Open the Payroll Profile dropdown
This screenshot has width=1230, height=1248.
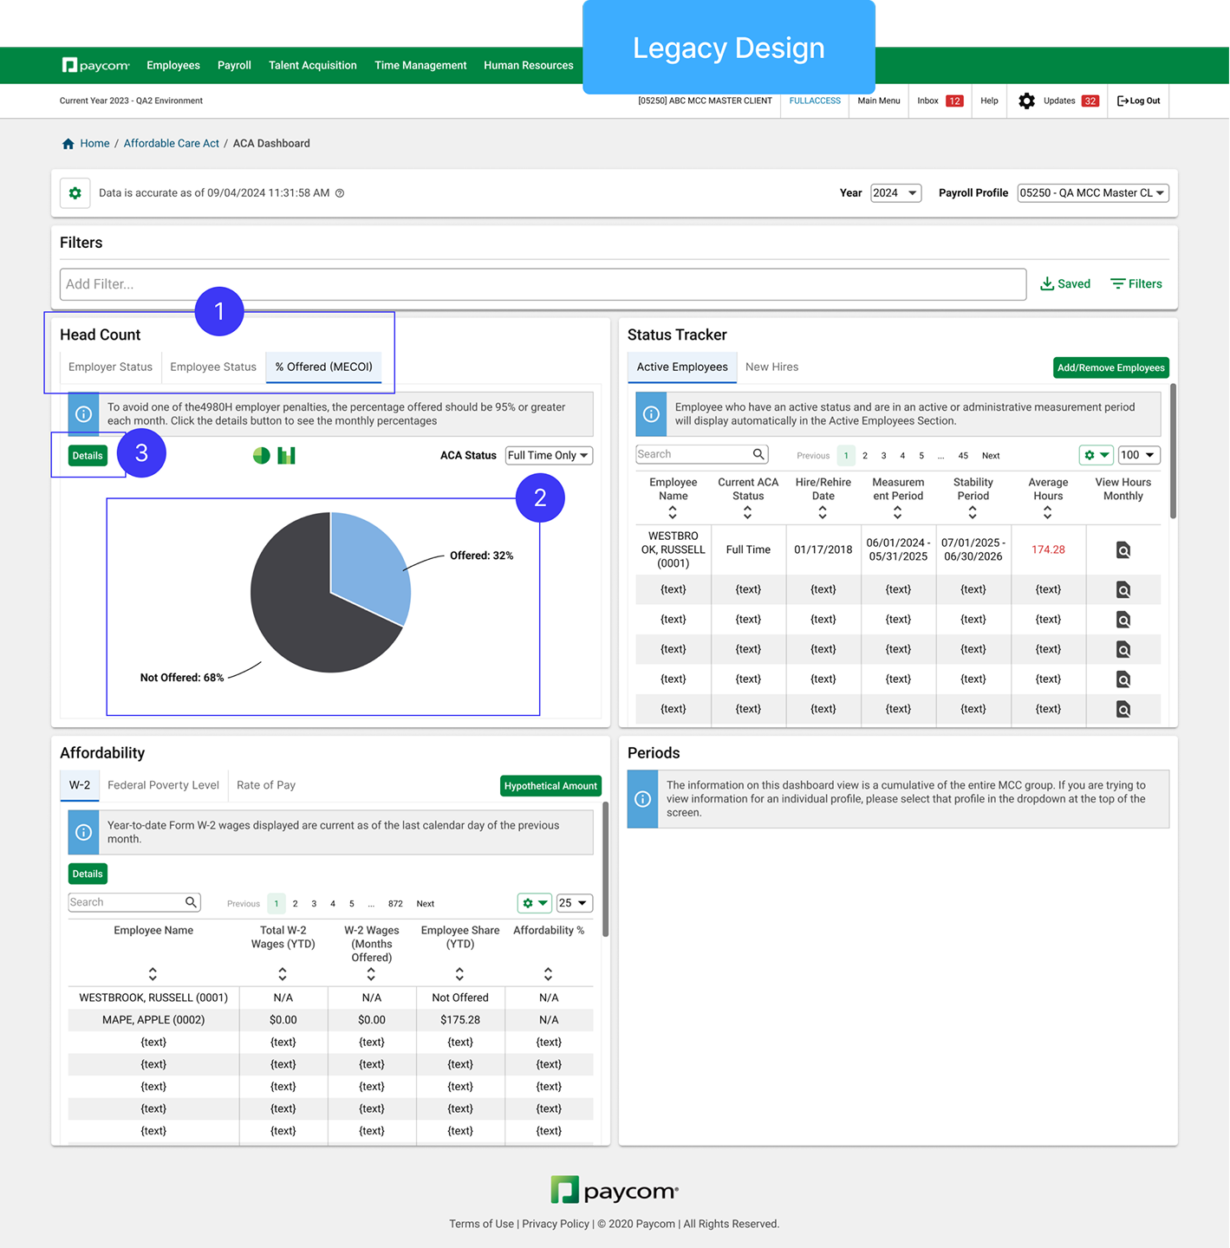coord(1093,193)
